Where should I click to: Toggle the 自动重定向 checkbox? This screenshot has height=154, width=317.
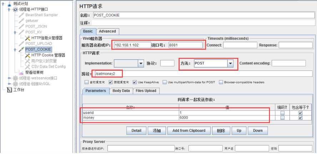(x=86, y=82)
